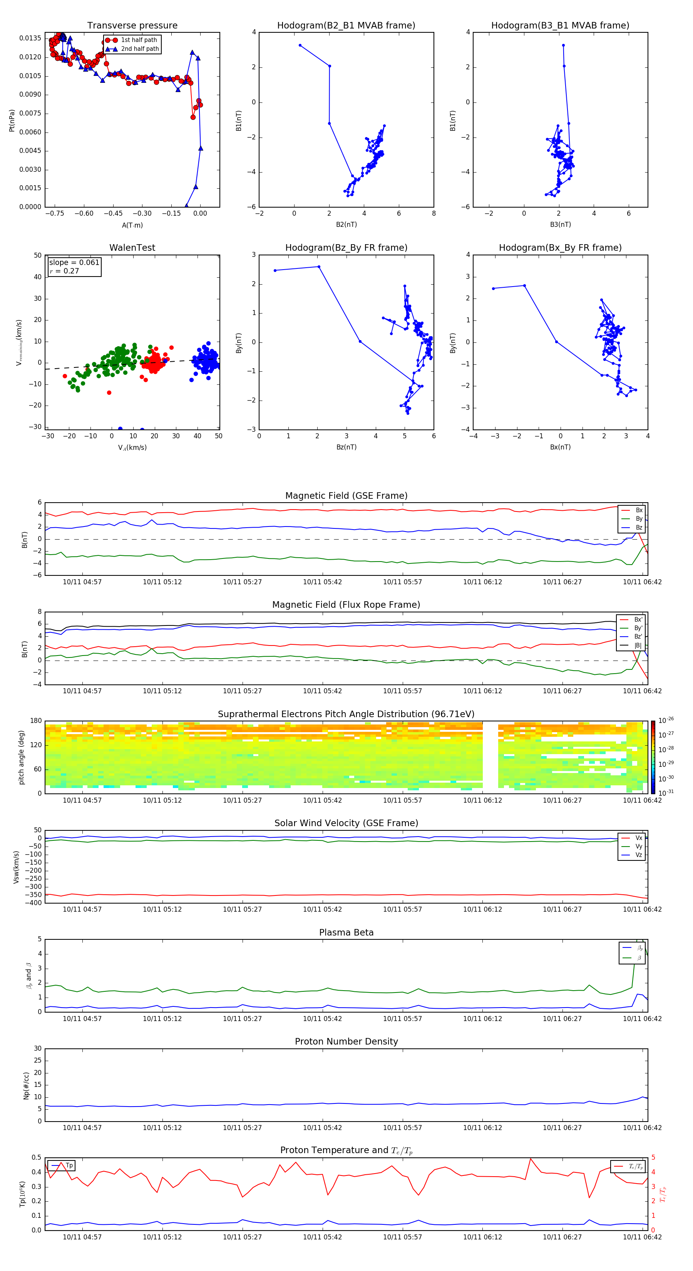Select the '2nd half path' legend entry
This screenshot has width=693, height=1271.
[x=132, y=49]
